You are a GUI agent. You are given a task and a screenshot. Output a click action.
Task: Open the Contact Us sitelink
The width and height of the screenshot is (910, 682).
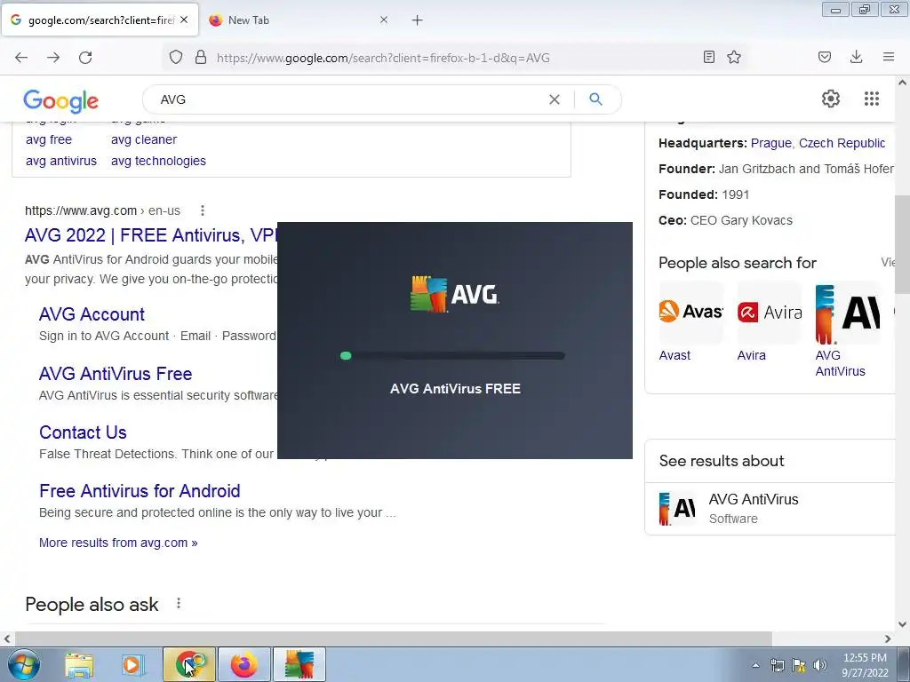click(x=83, y=432)
